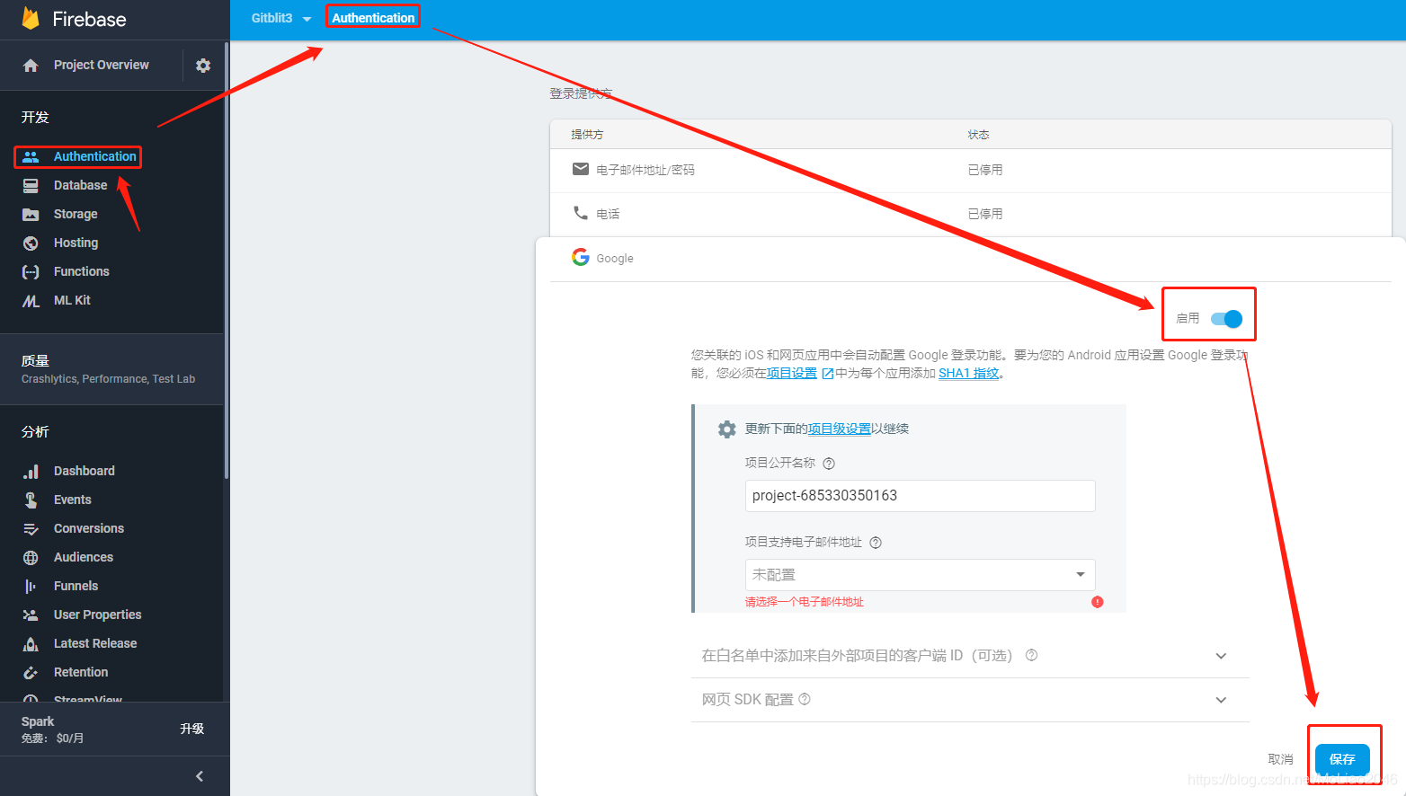Viewport: 1406px width, 796px height.
Task: Click Project Overview in the sidebar
Action: (x=101, y=65)
